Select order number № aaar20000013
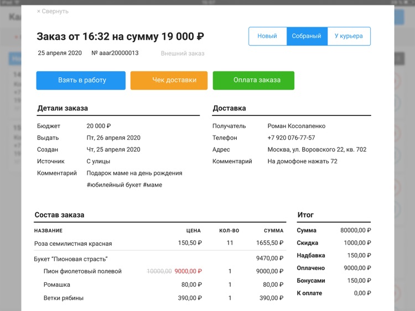This screenshot has width=415, height=311. (x=115, y=53)
